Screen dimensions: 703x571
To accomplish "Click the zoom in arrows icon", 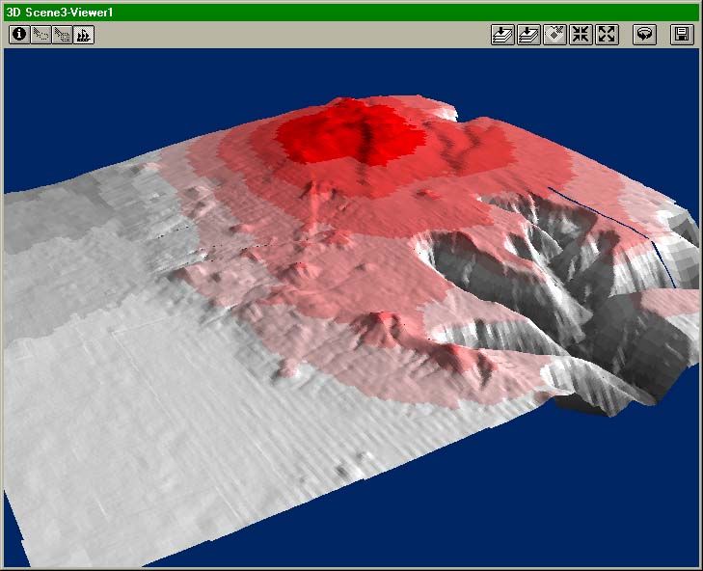I will (581, 35).
